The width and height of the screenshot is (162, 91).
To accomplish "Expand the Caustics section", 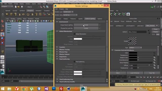I will (57, 47).
